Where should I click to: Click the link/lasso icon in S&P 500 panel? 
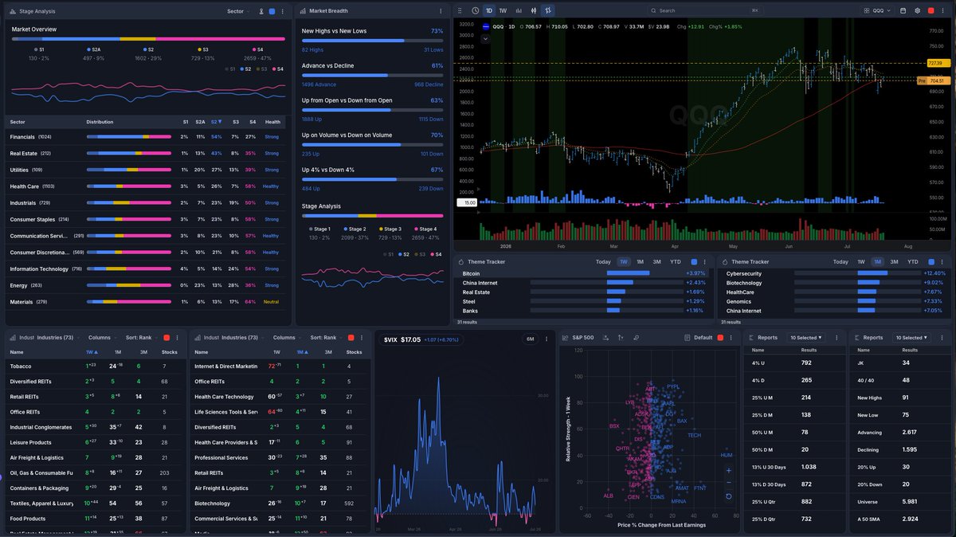pos(636,337)
